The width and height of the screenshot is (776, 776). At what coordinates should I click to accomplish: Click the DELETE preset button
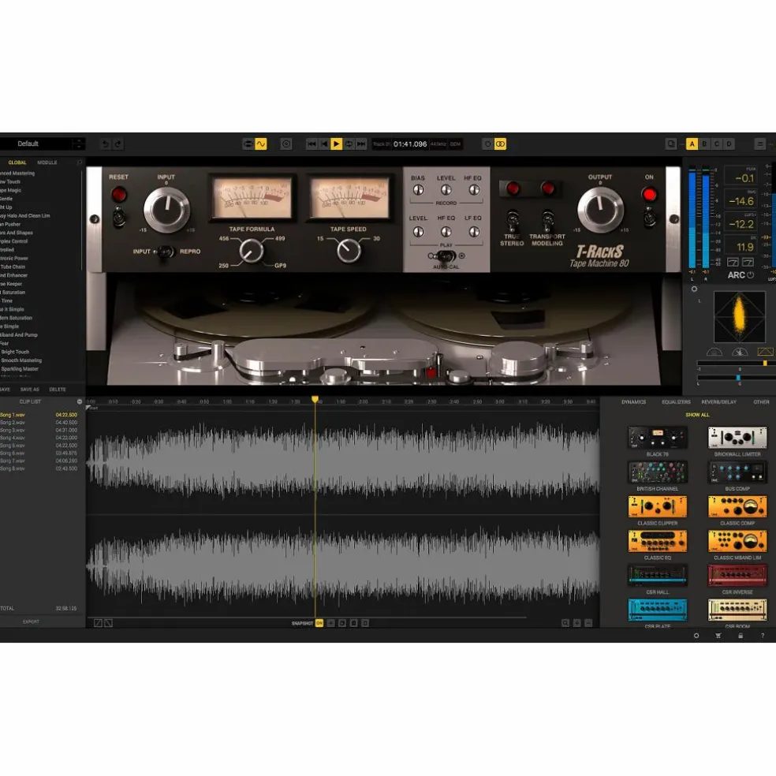(58, 390)
